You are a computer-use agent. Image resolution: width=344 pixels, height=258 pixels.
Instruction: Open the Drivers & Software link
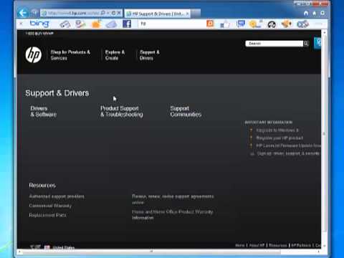(x=44, y=111)
